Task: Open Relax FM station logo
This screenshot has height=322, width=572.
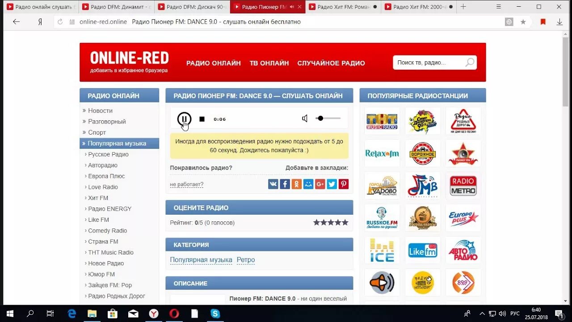Action: point(382,153)
